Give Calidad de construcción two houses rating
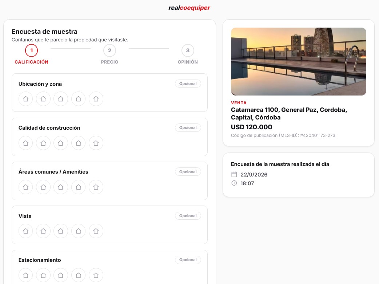This screenshot has width=379, height=284. click(43, 143)
